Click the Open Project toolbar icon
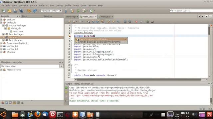 [x=15, y=11]
